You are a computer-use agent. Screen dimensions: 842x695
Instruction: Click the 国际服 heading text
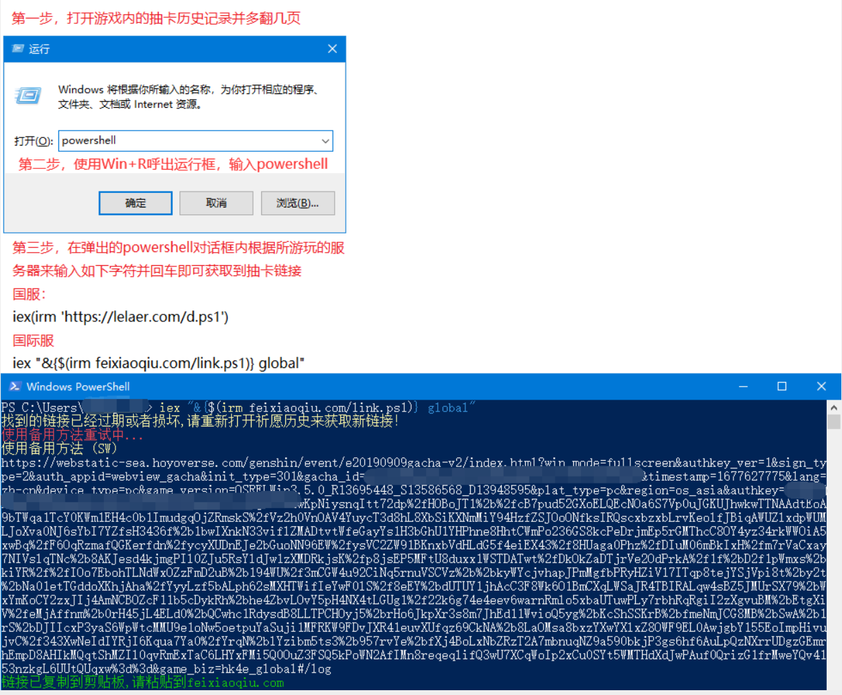[x=33, y=341]
